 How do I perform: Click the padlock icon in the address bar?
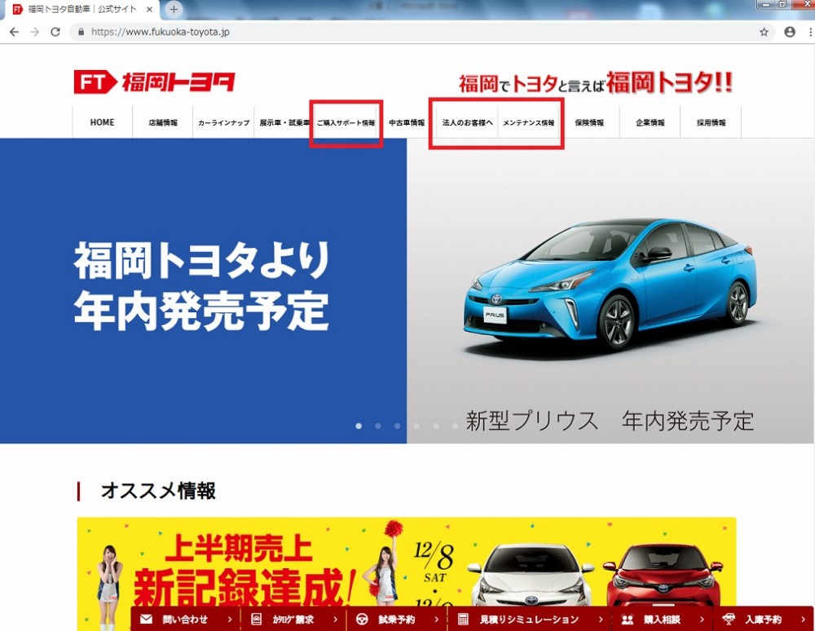(81, 33)
